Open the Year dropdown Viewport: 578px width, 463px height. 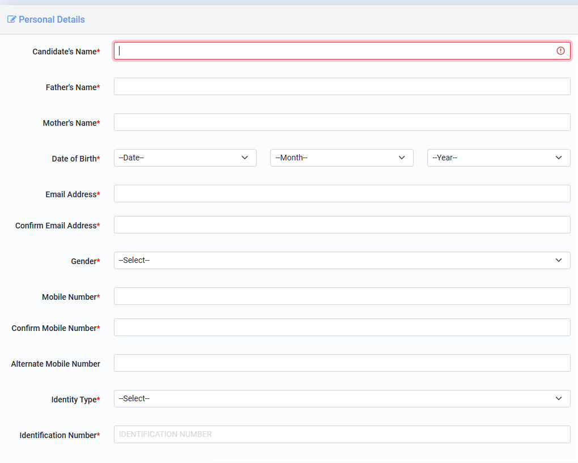point(498,158)
